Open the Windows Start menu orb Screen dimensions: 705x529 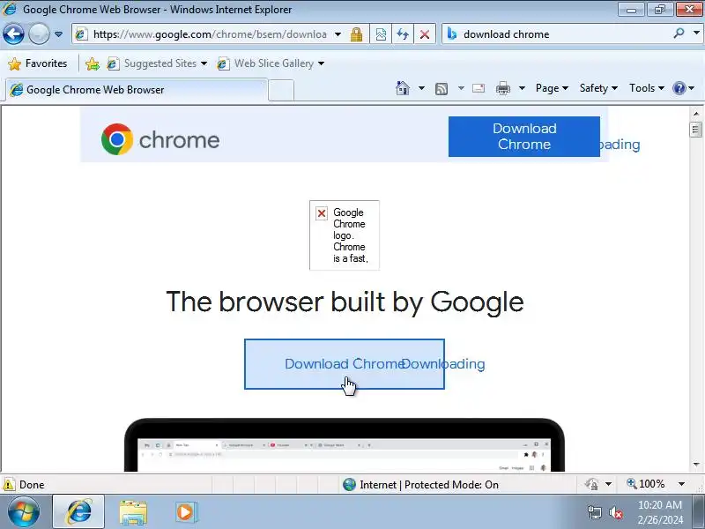click(23, 512)
